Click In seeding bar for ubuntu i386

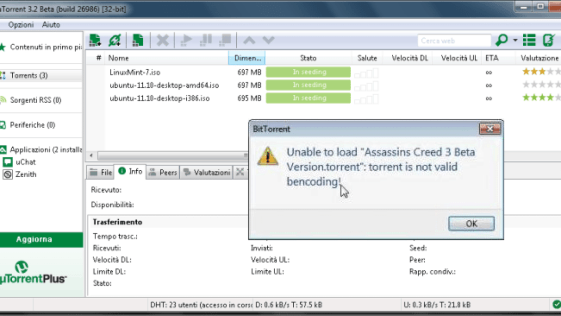pos(308,98)
